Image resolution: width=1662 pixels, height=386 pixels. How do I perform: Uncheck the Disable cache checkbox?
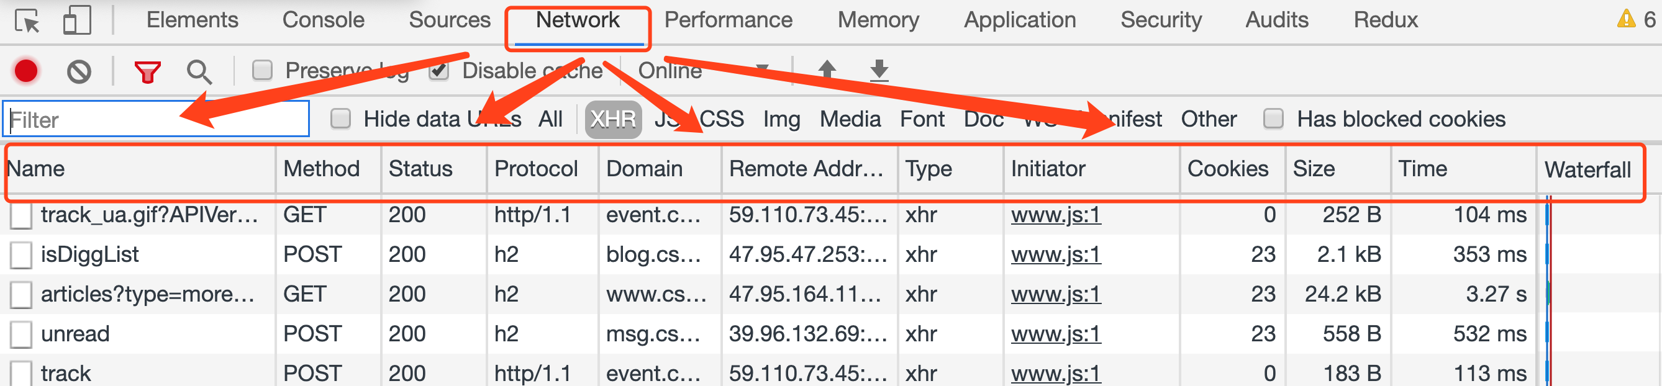[438, 71]
